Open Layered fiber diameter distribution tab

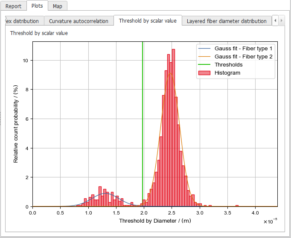pos(227,21)
